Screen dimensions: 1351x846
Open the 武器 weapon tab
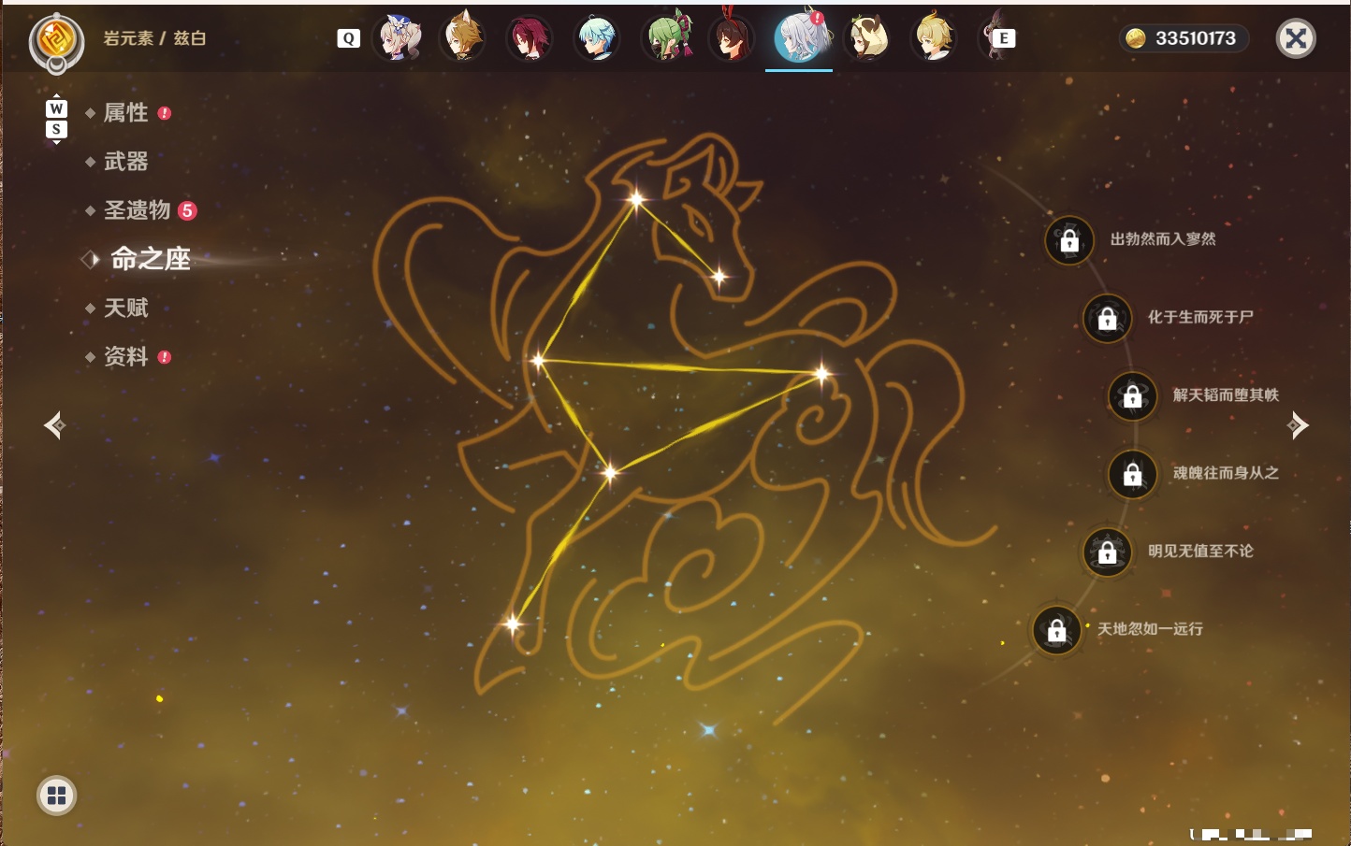click(125, 162)
